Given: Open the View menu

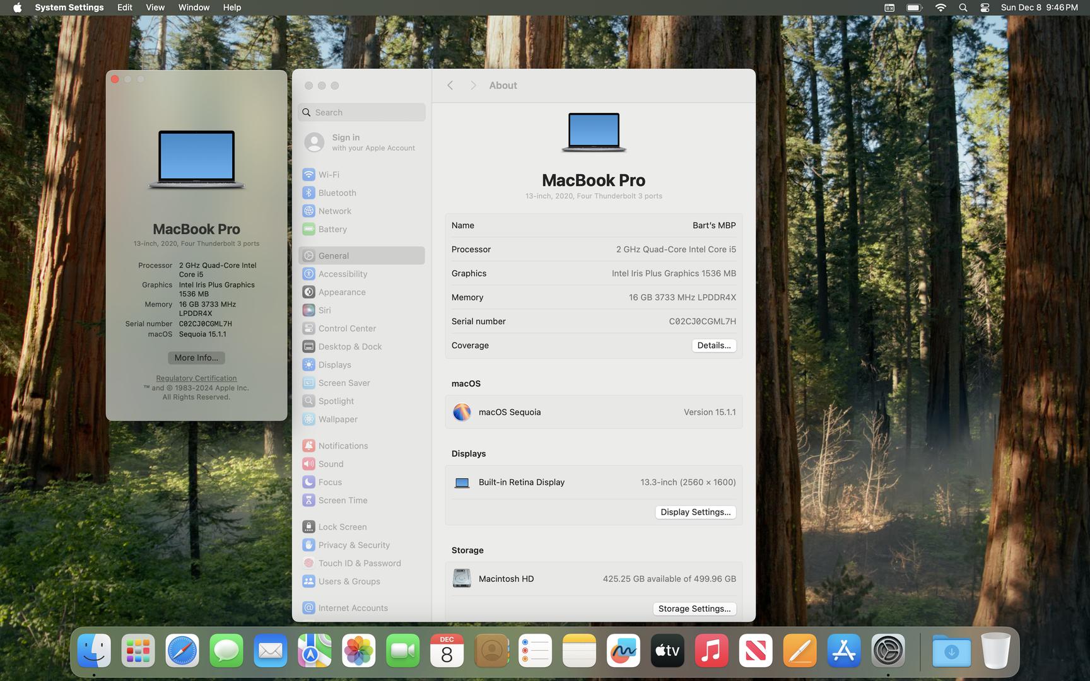Looking at the screenshot, I should [155, 8].
